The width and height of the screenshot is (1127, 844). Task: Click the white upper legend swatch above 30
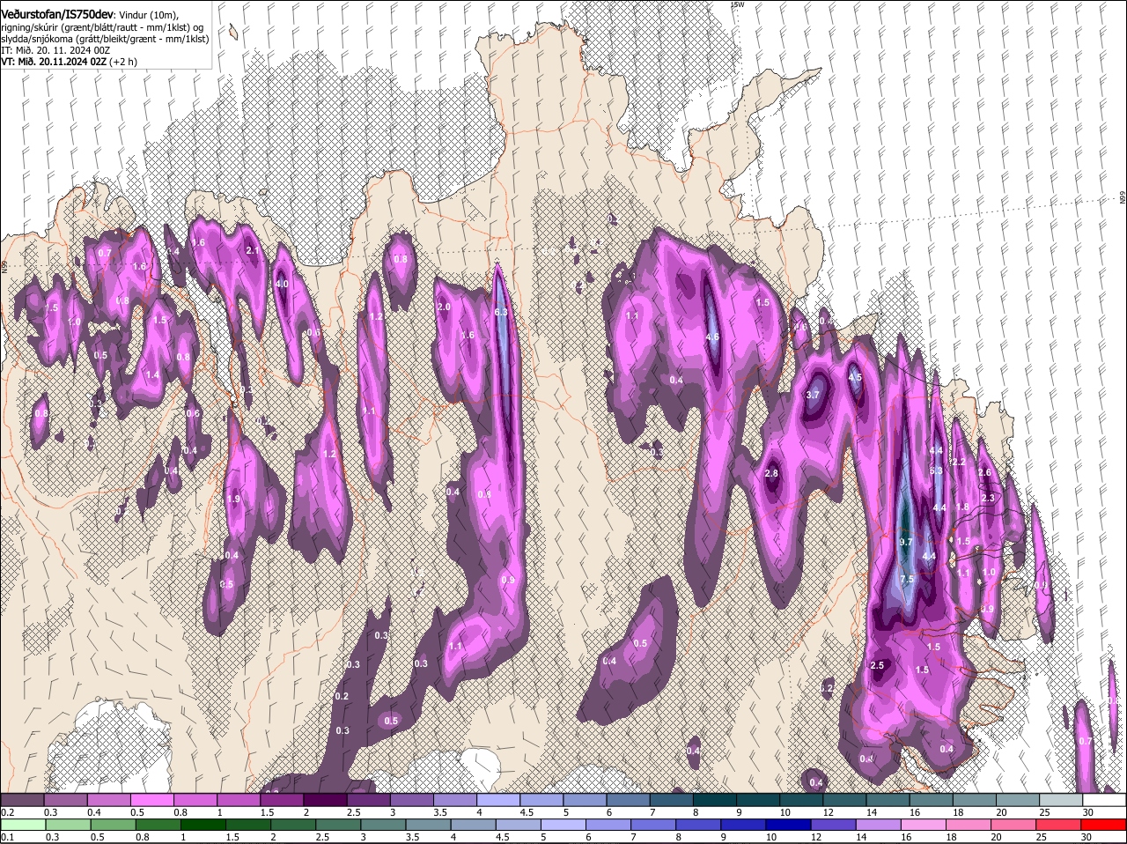point(1103,800)
